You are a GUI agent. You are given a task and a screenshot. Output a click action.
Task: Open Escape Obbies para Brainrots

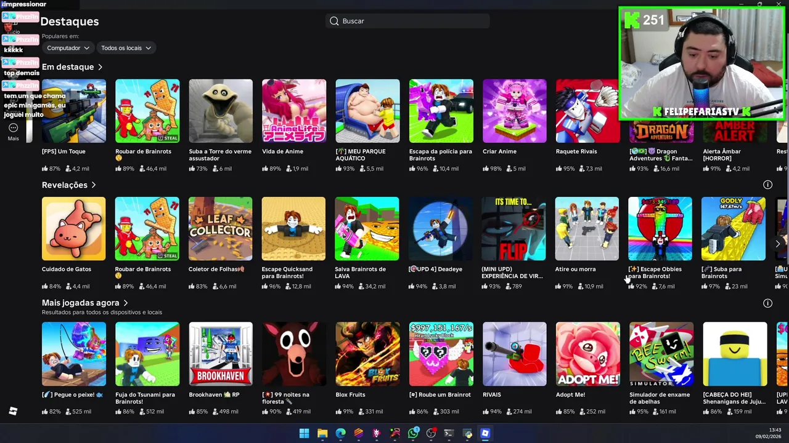click(660, 229)
